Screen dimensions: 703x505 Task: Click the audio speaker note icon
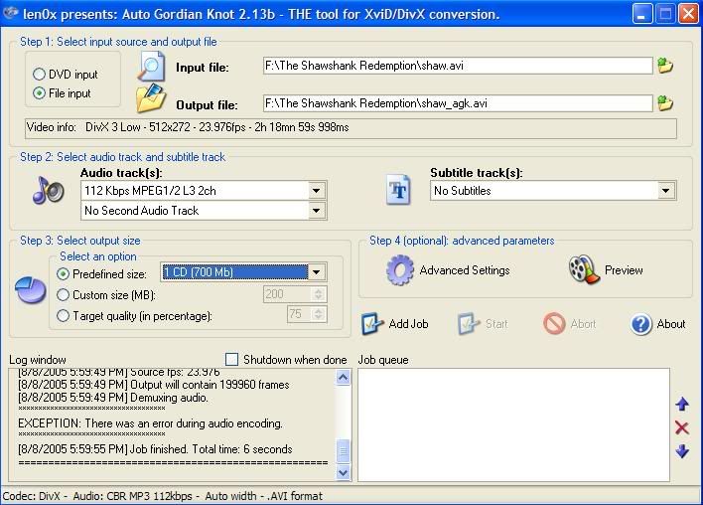click(x=49, y=190)
